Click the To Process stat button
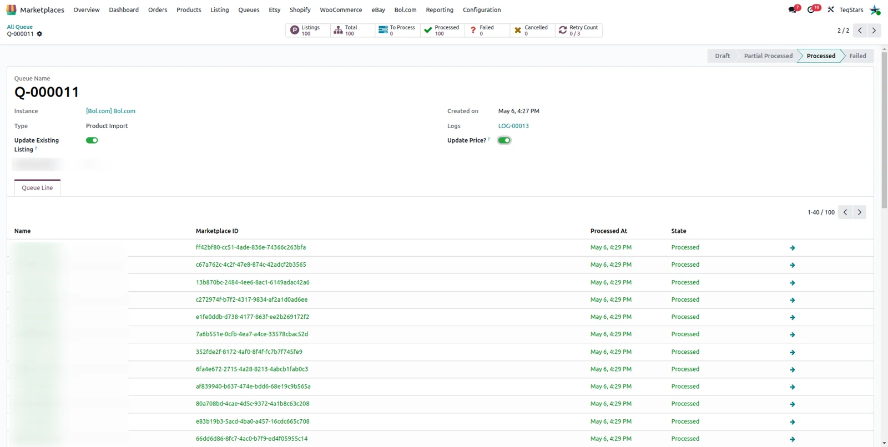The width and height of the screenshot is (888, 447). [x=397, y=31]
